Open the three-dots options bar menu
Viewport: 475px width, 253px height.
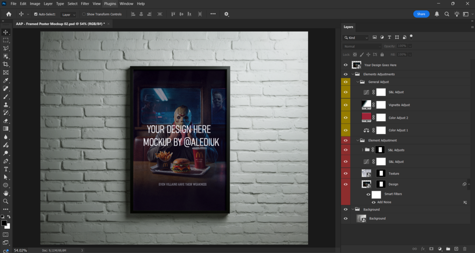coord(213,14)
